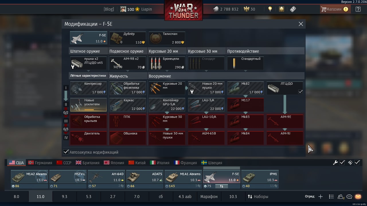Open the Магазин shop button
The image size is (367, 206).
coord(335,9)
